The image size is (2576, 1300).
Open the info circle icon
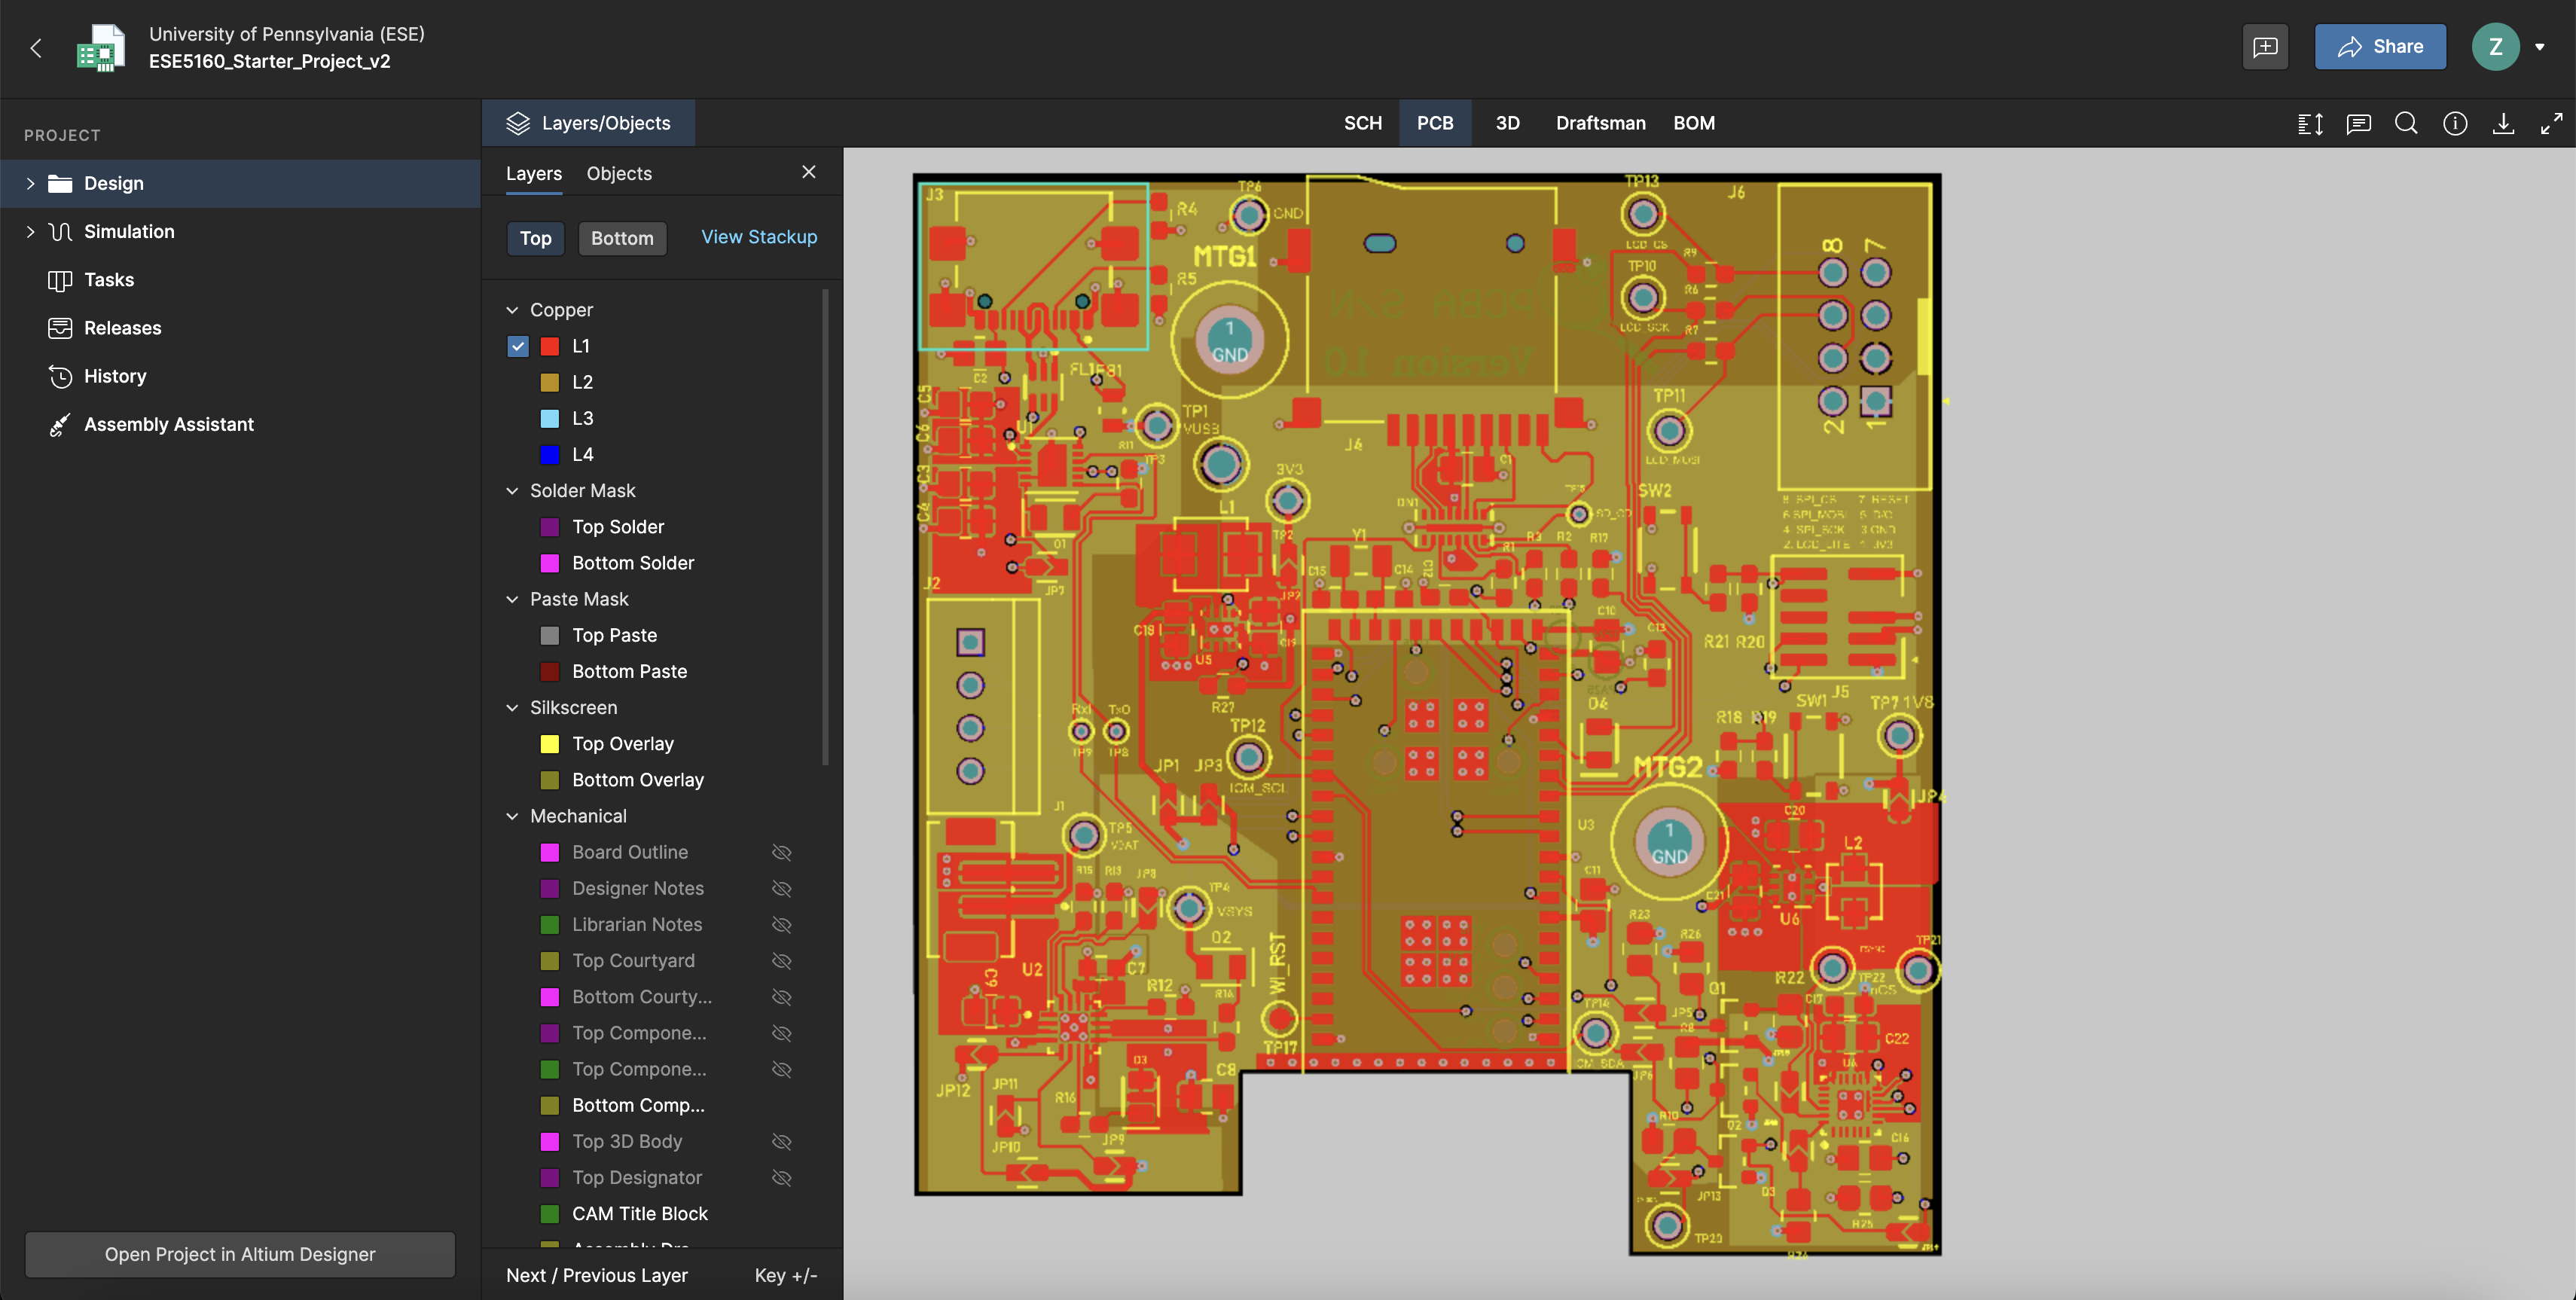[x=2455, y=123]
